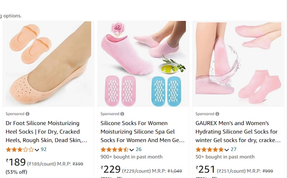Click the GAUREX pink gel socks image

tap(236, 64)
